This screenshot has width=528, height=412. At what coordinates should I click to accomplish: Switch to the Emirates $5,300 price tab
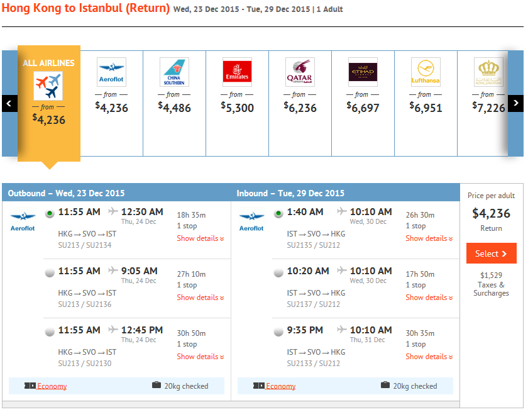click(238, 103)
